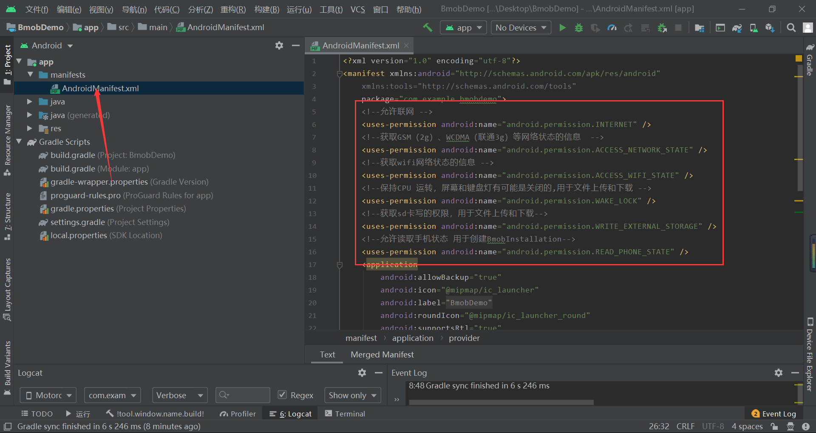Open the com.exam process dropdown
This screenshot has width=816, height=433.
[112, 395]
